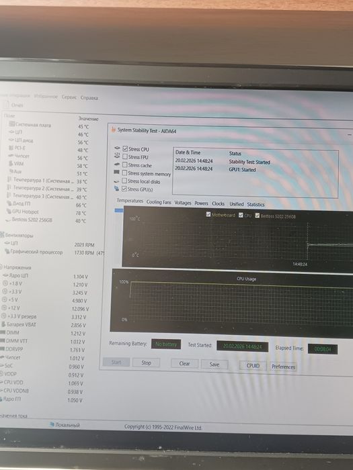Open Preferences dialog
The image size is (353, 470).
pos(283,367)
